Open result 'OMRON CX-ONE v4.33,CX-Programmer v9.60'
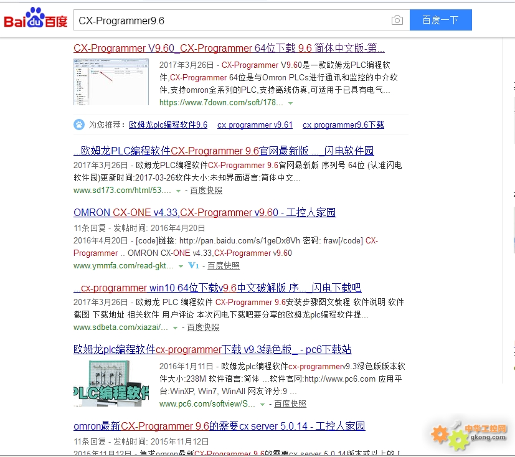 [205, 212]
